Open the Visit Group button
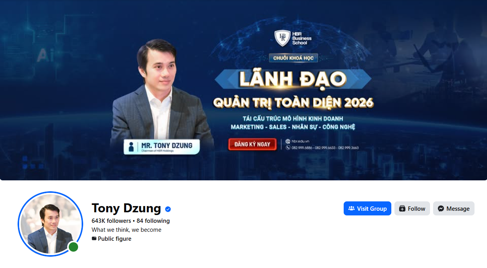This screenshot has height=268, width=487. (367, 208)
